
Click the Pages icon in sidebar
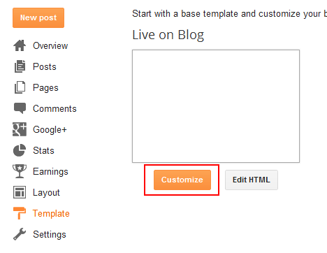20,87
